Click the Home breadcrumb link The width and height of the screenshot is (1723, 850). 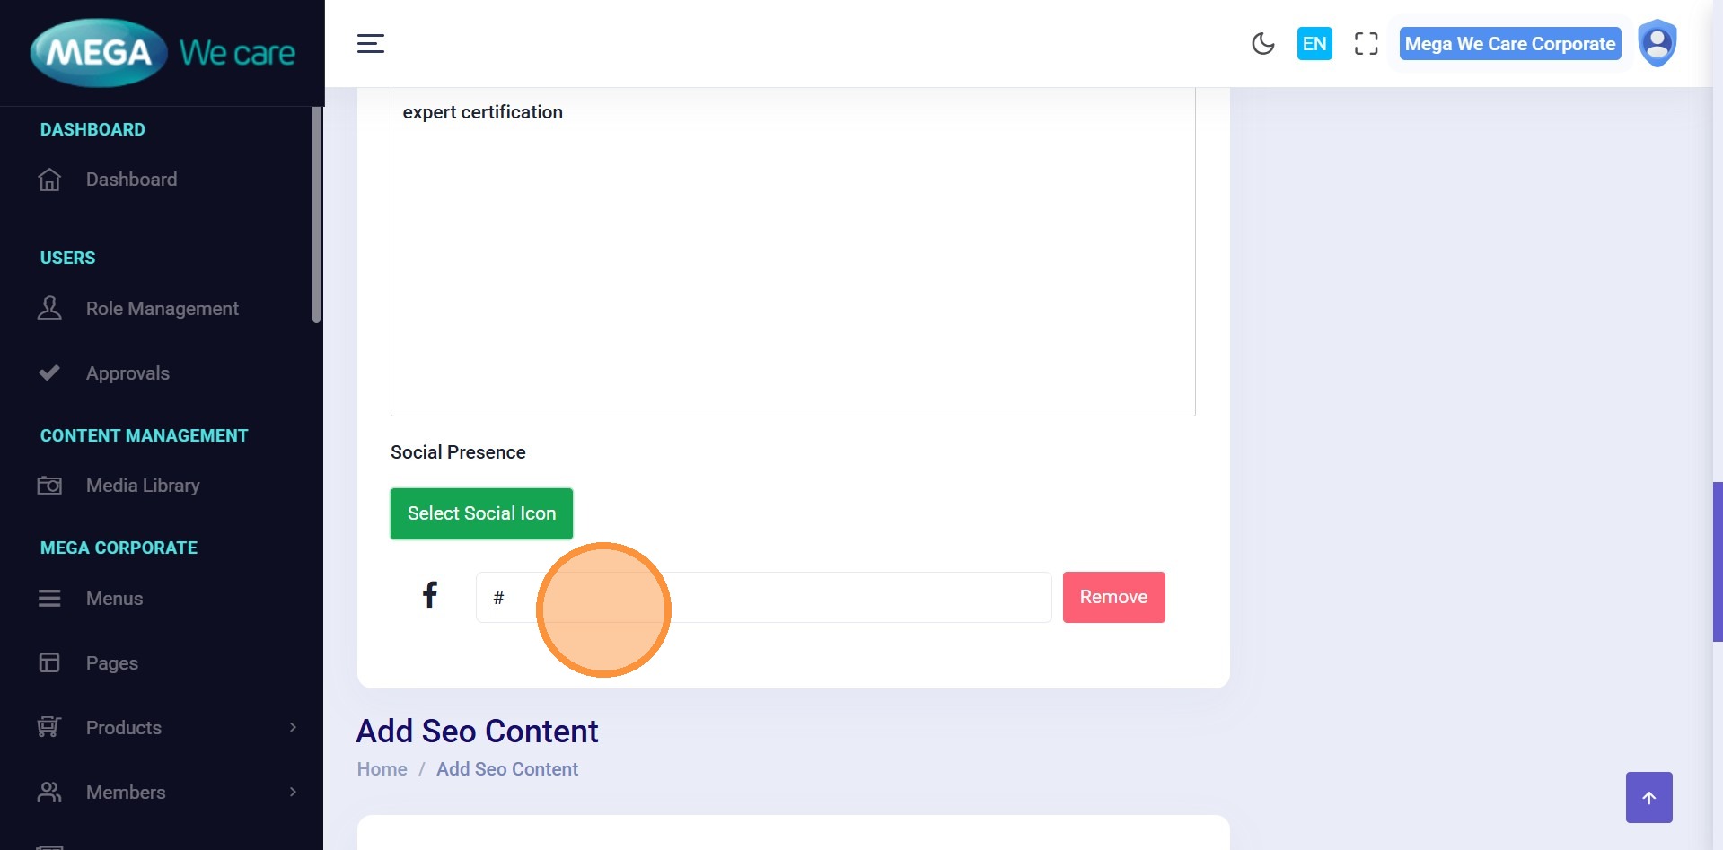pyautogui.click(x=382, y=769)
